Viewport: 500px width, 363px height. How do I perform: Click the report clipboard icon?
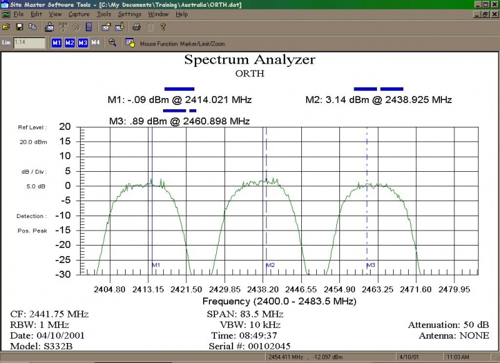(x=149, y=27)
